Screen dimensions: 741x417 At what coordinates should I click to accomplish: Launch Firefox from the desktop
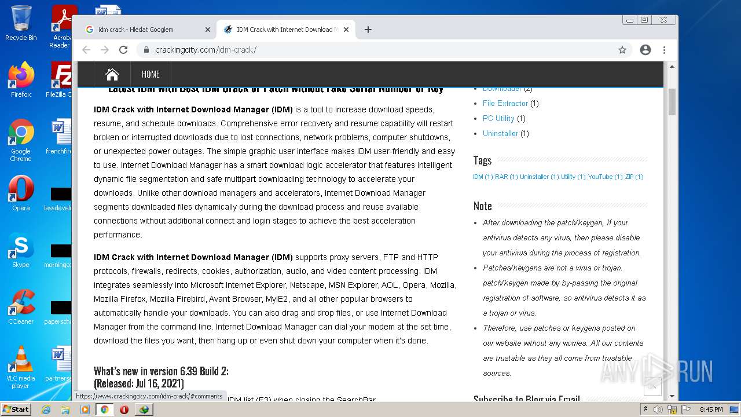point(21,79)
